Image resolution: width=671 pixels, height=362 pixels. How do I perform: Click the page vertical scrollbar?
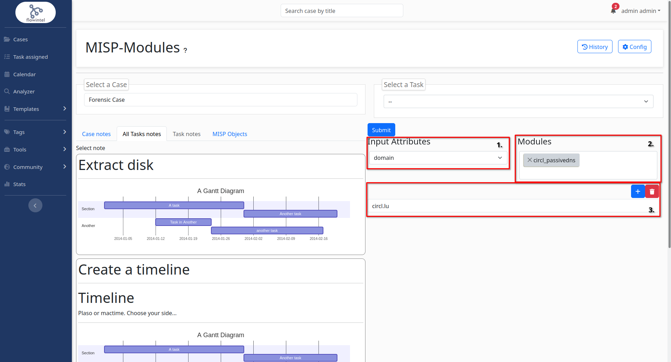tap(669, 124)
